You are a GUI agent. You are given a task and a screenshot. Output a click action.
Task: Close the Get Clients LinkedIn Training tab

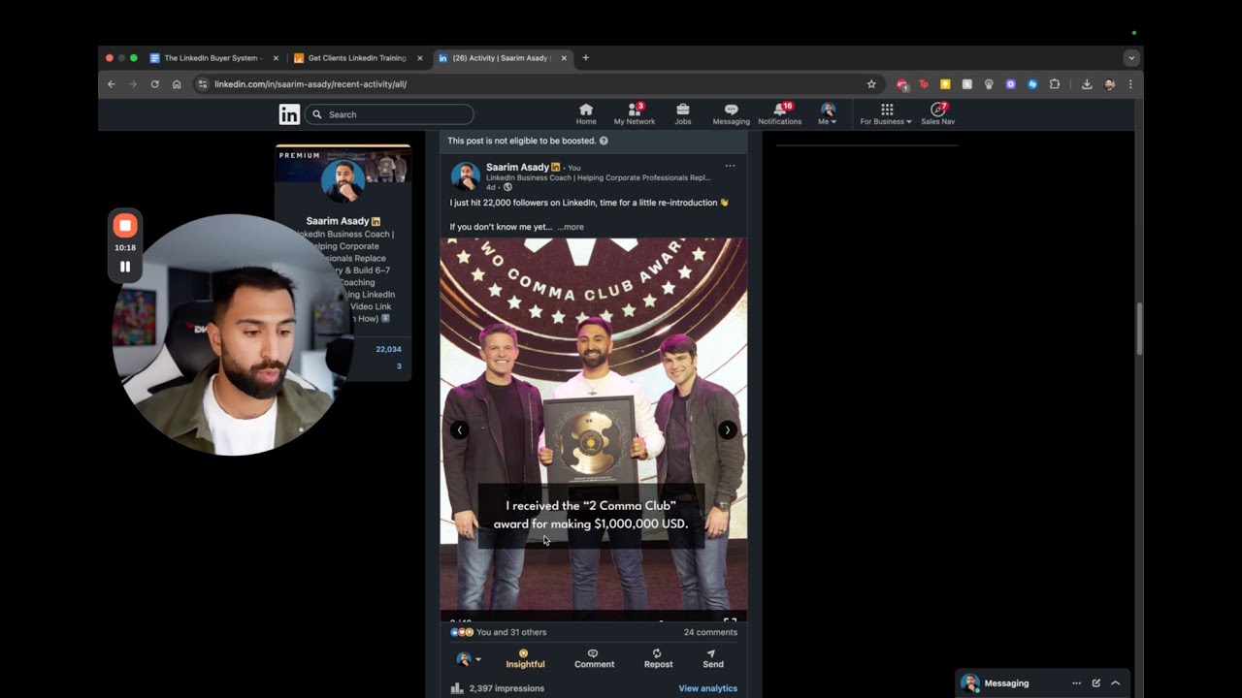420,58
